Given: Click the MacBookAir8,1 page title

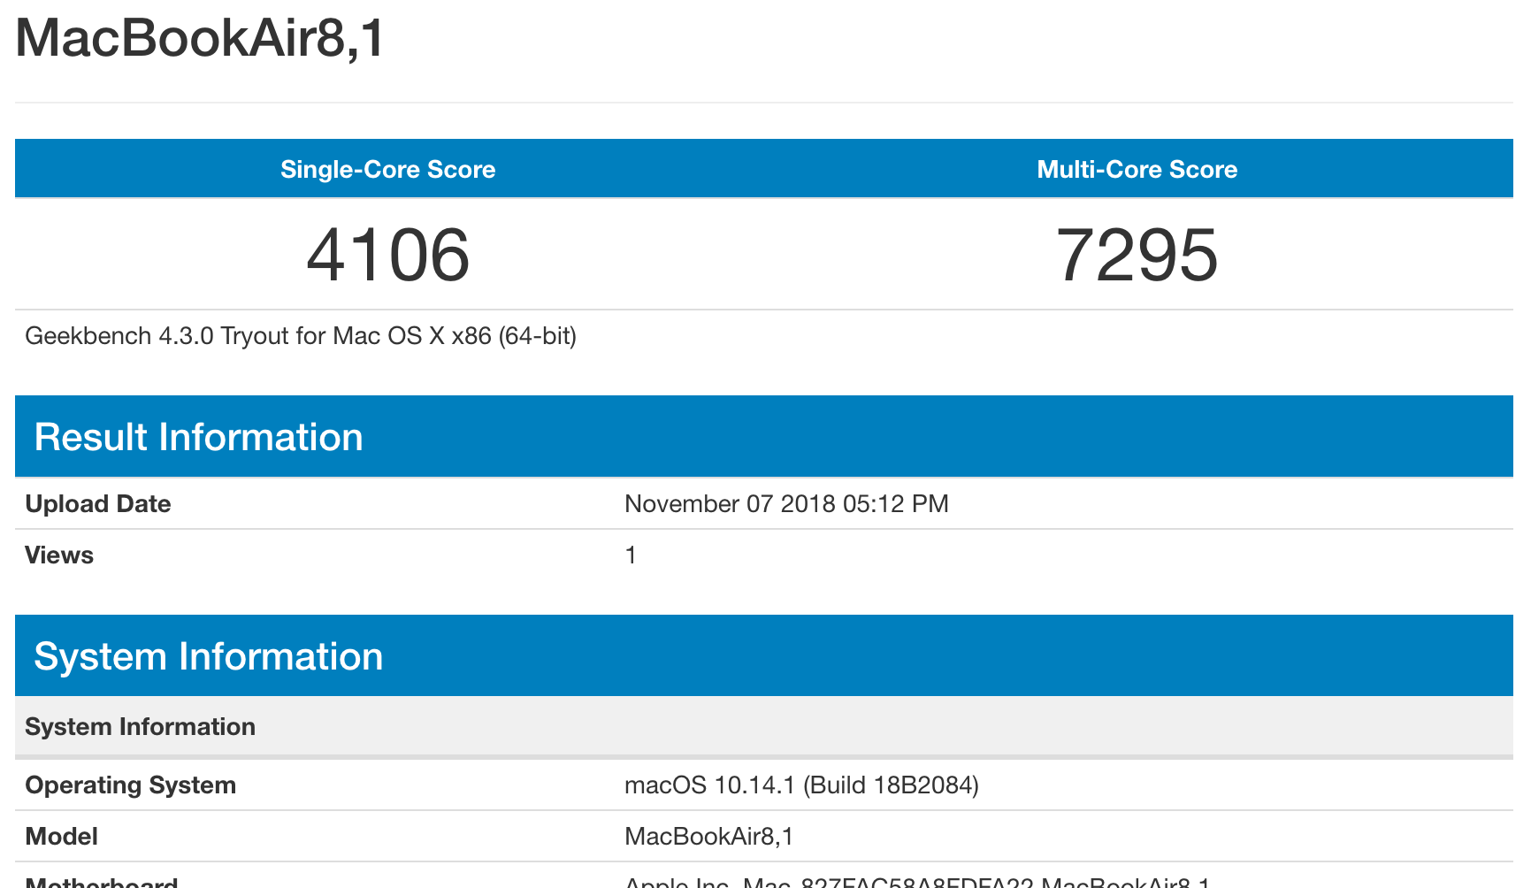Looking at the screenshot, I should pos(200,38).
